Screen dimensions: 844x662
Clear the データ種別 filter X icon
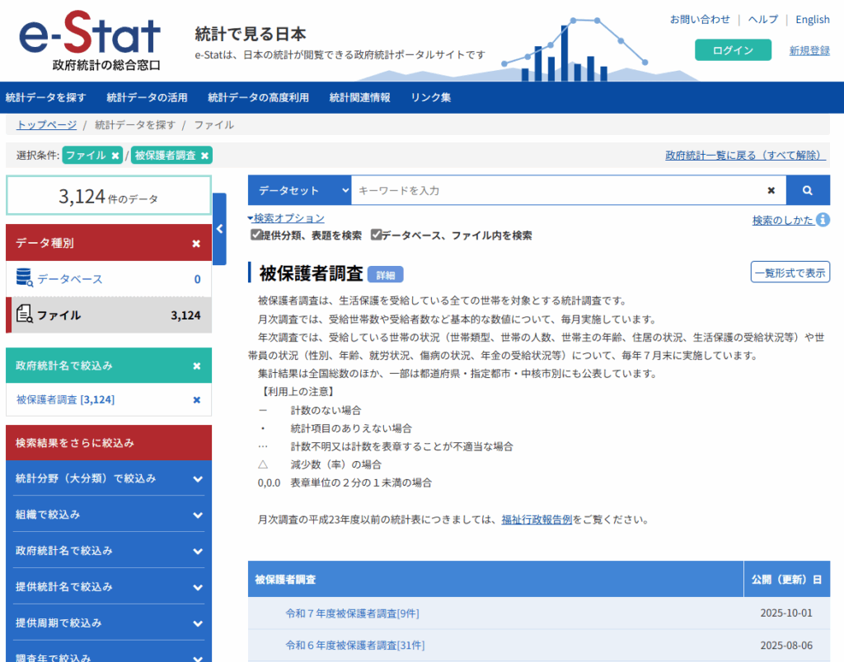coord(196,244)
